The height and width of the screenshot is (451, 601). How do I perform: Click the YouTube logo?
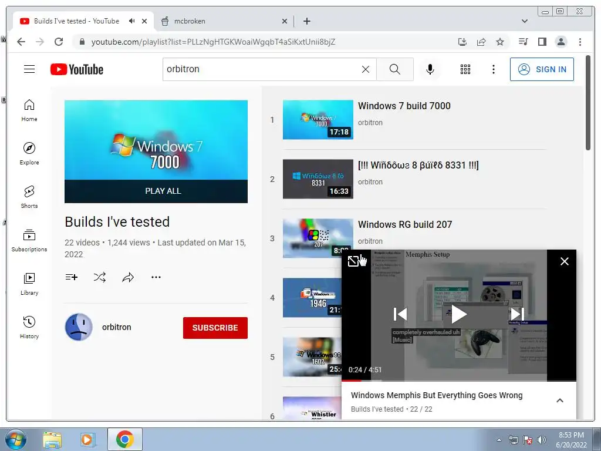click(77, 69)
